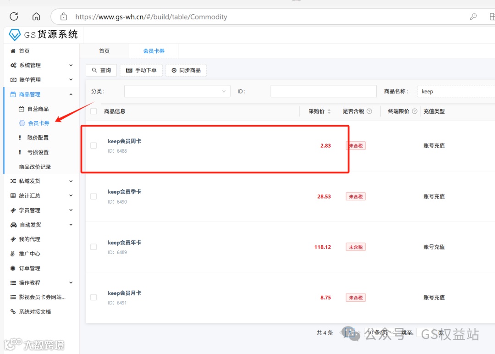Viewport: 495px width, 354px height.
Task: Click the keep会员季卡 product name
Action: coord(124,192)
